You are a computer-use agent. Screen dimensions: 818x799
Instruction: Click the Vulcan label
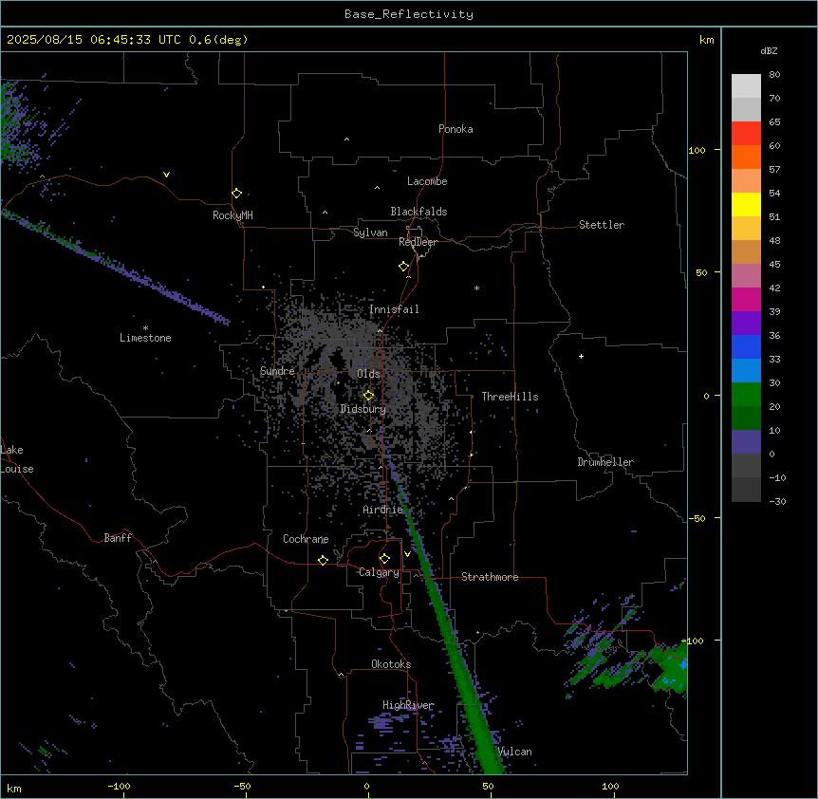[x=515, y=753]
